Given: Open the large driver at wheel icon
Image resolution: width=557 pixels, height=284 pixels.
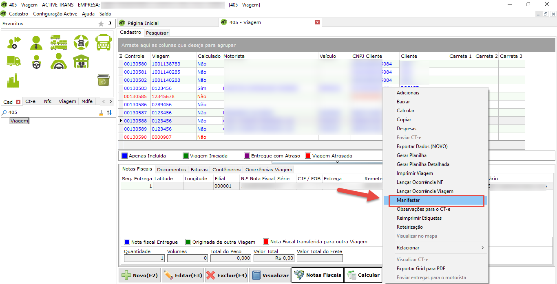Looking at the screenshot, I should (58, 61).
